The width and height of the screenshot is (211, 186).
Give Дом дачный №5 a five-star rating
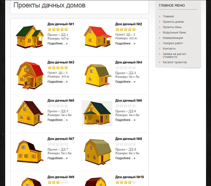(66, 106)
